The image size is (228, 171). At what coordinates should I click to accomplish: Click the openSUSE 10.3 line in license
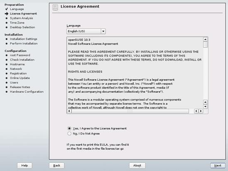click(79, 40)
